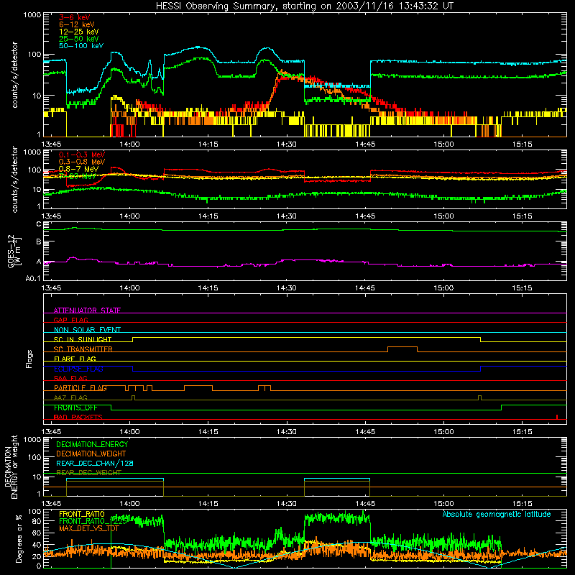Click the MAX_DET_VS_TOT legend label

point(89,528)
